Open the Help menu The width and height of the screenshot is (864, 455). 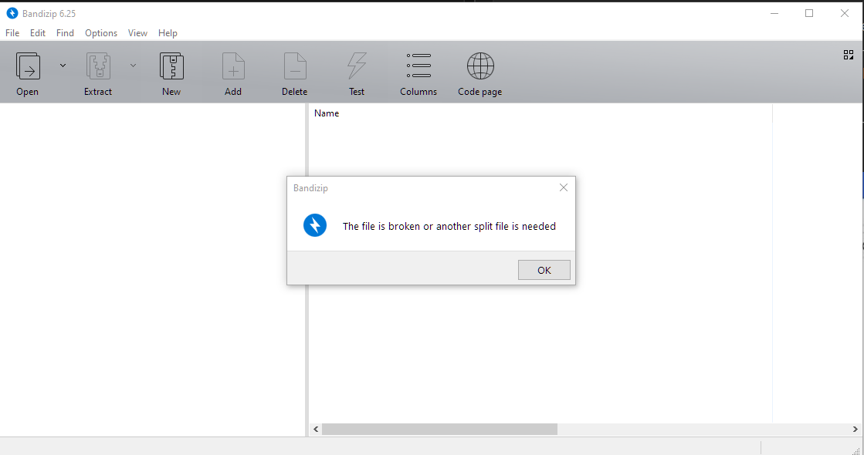(168, 33)
